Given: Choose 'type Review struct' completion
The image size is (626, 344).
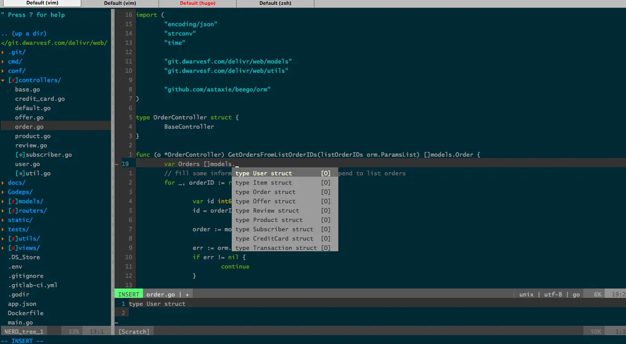Looking at the screenshot, I should [x=285, y=211].
